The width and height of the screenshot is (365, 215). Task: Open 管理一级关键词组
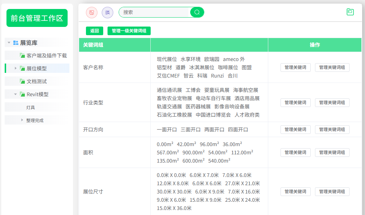tap(129, 31)
